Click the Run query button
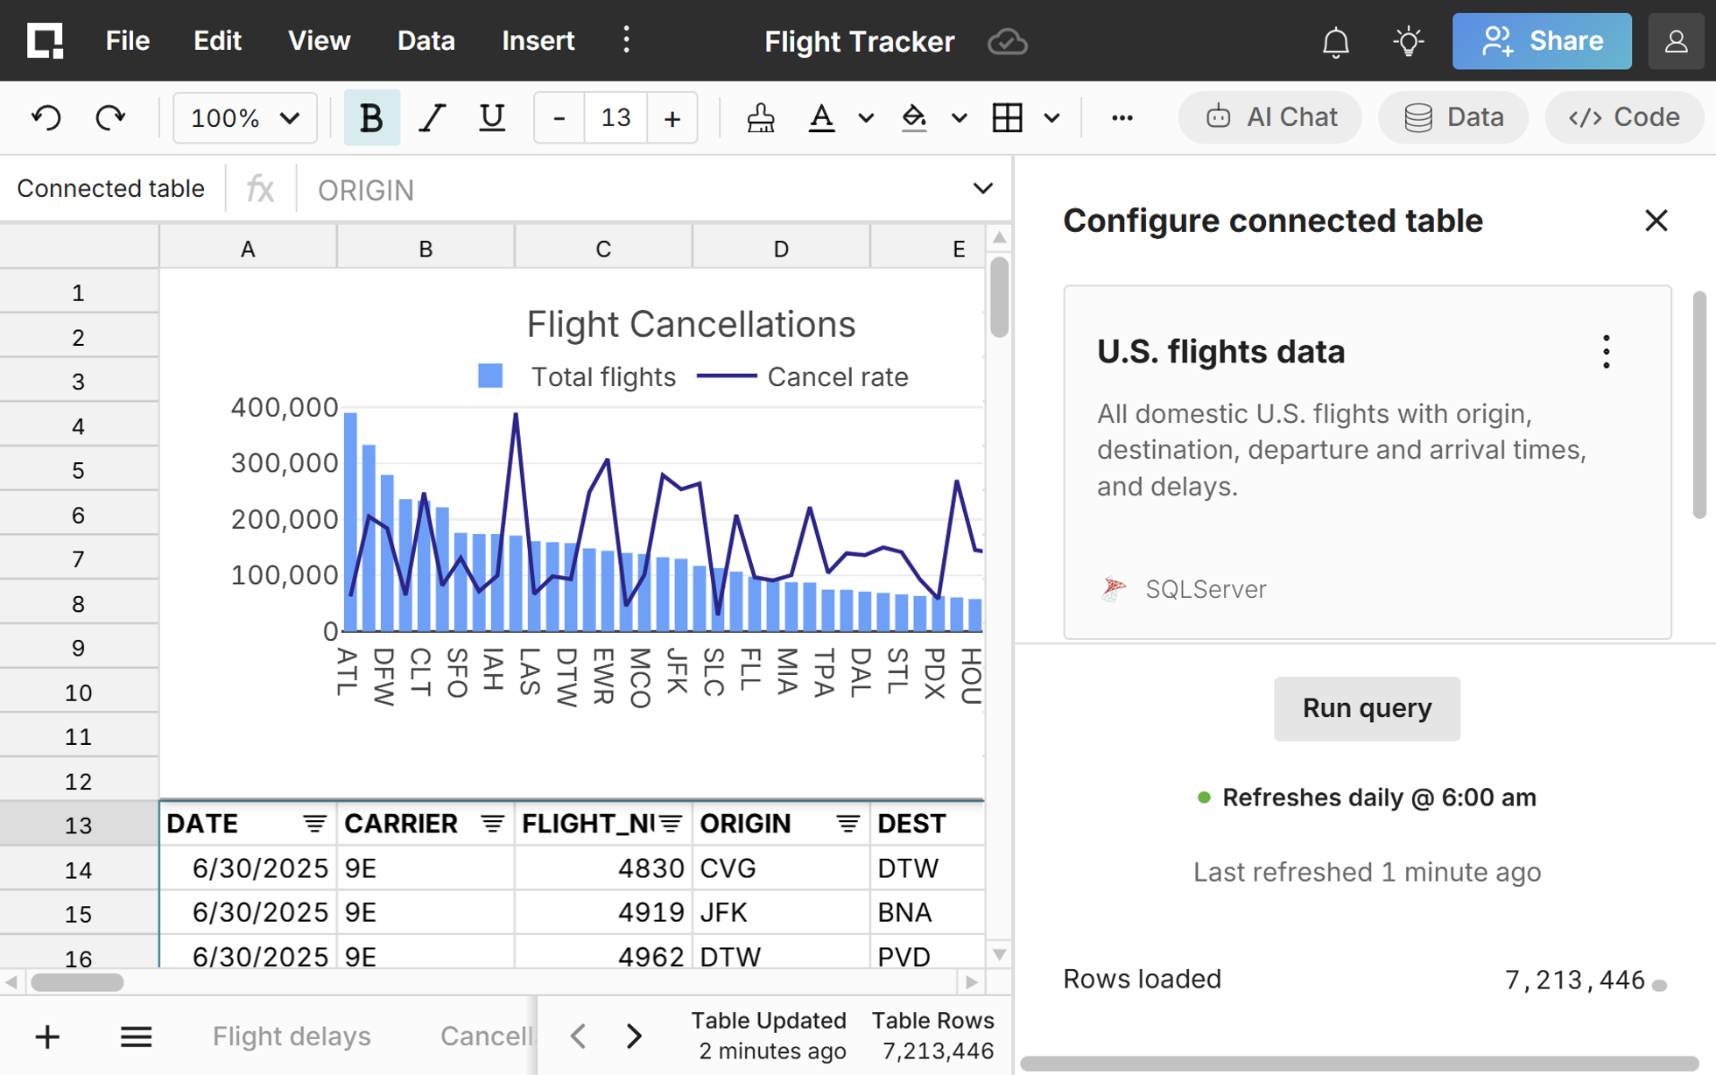Screen dimensions: 1716x1075 click(x=1366, y=708)
